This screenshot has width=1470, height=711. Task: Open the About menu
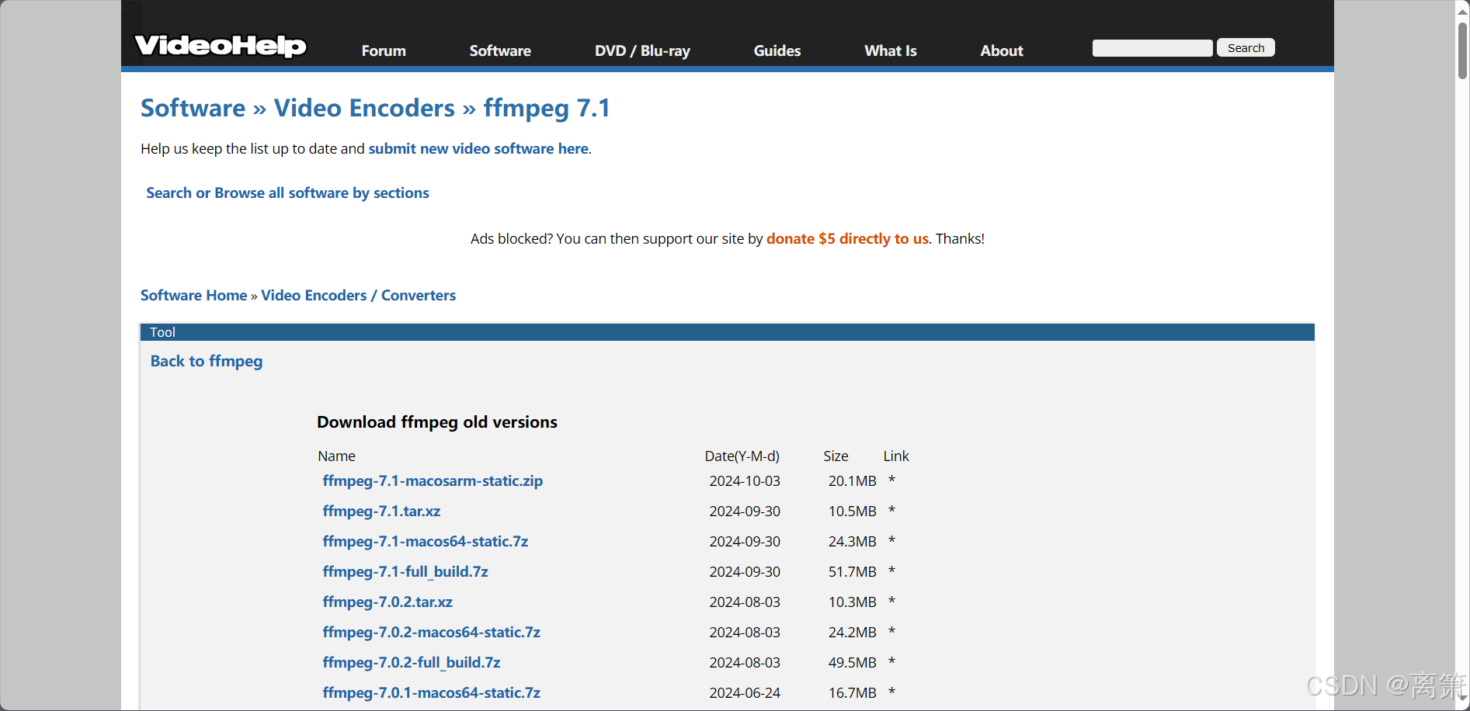click(1002, 50)
